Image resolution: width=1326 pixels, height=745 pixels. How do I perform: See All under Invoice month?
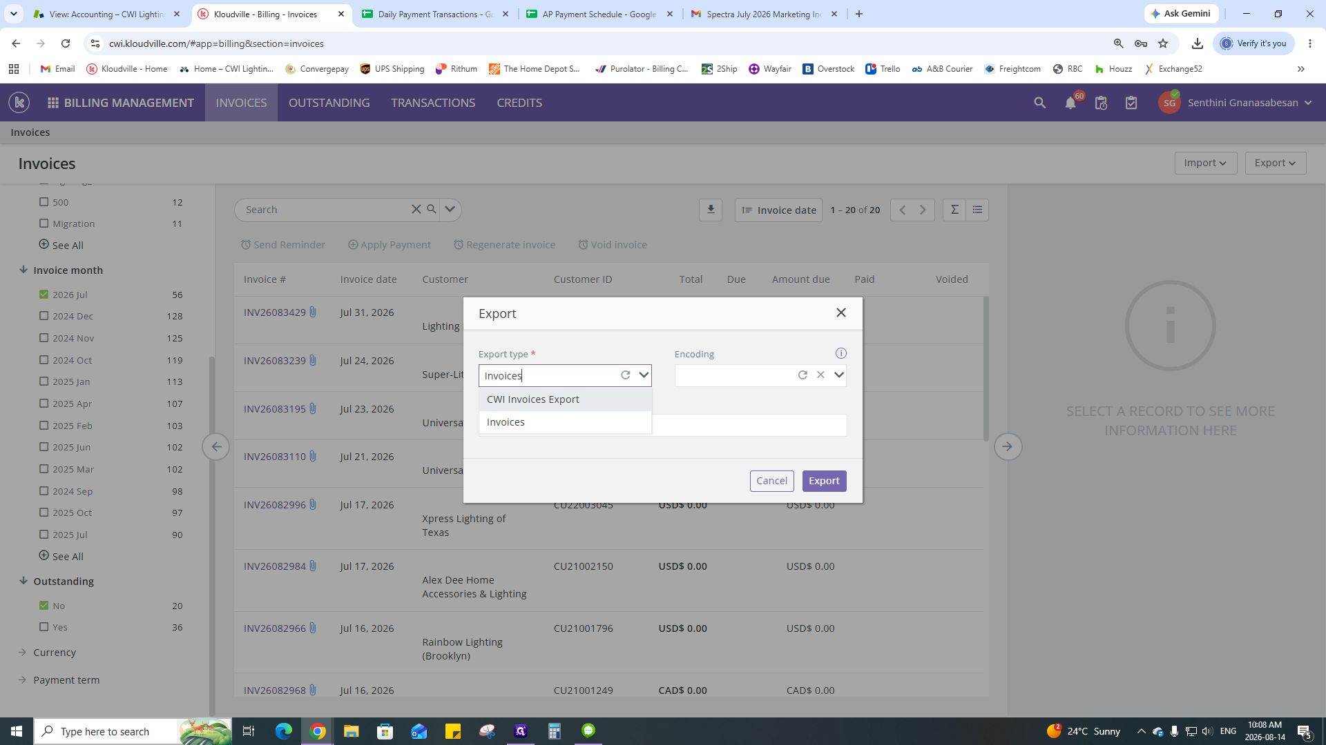click(61, 556)
